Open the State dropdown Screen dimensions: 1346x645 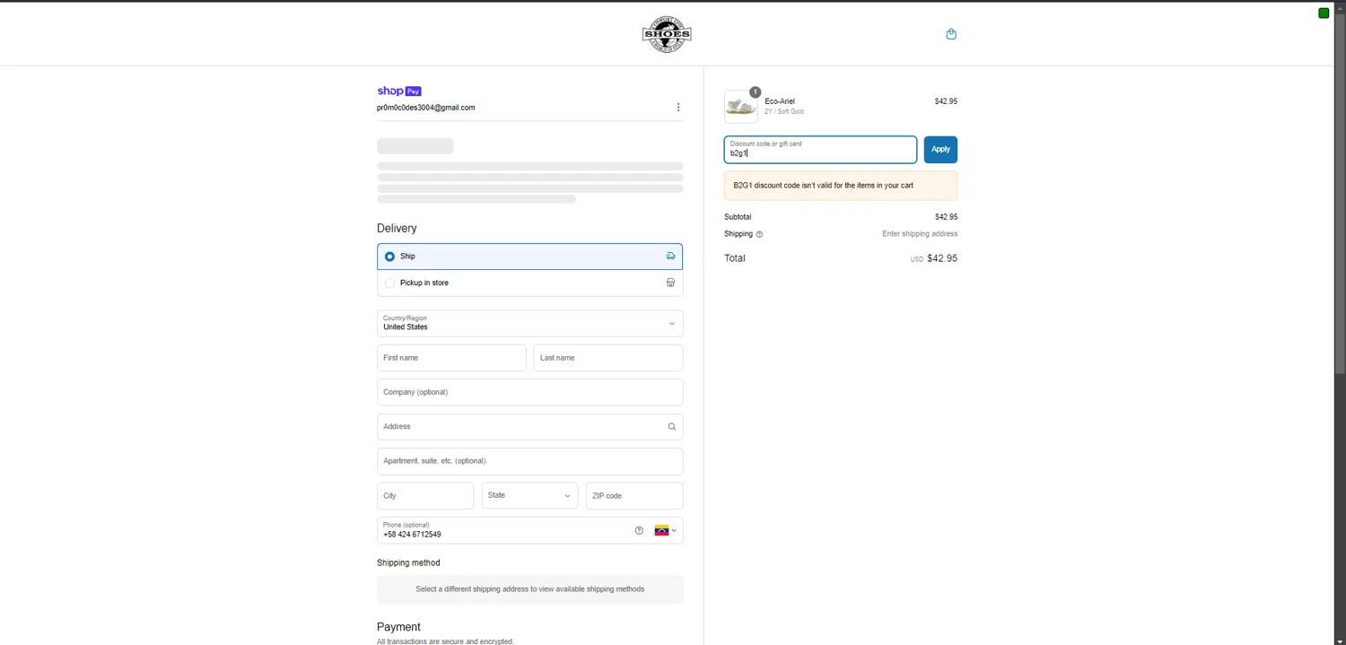click(x=529, y=496)
